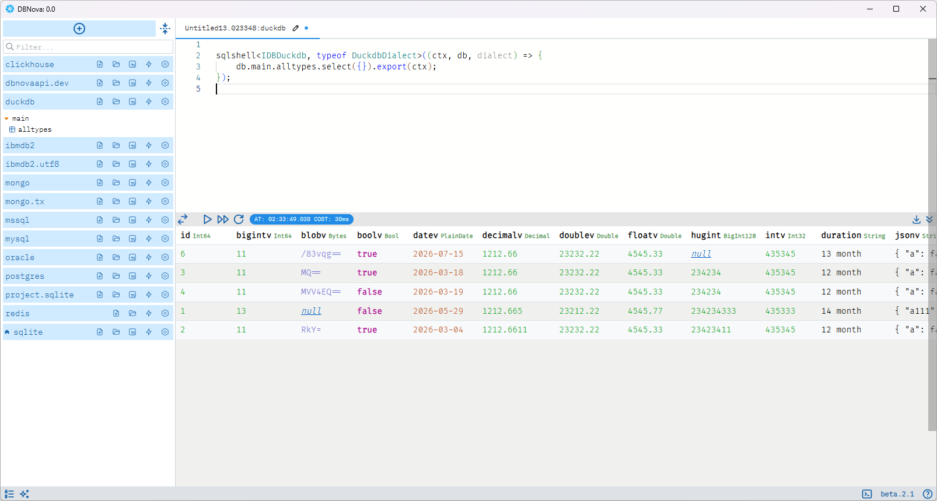Run all with the fast-forward button

click(x=223, y=219)
